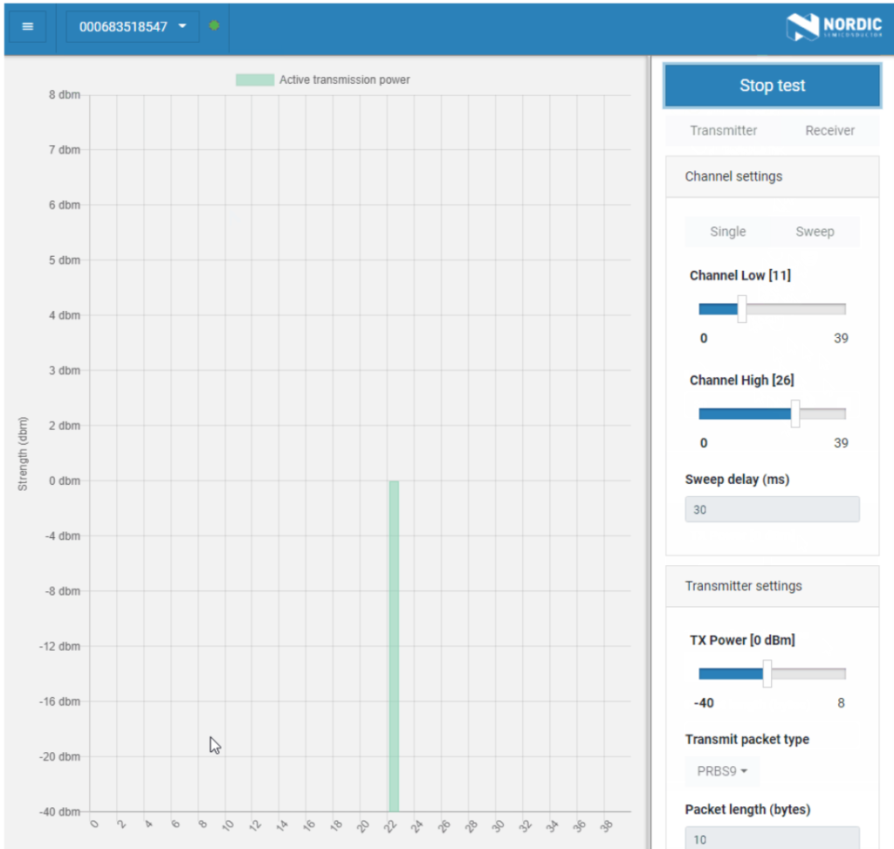This screenshot has height=849, width=894.
Task: Click the Transmitter settings panel header
Action: click(x=772, y=586)
